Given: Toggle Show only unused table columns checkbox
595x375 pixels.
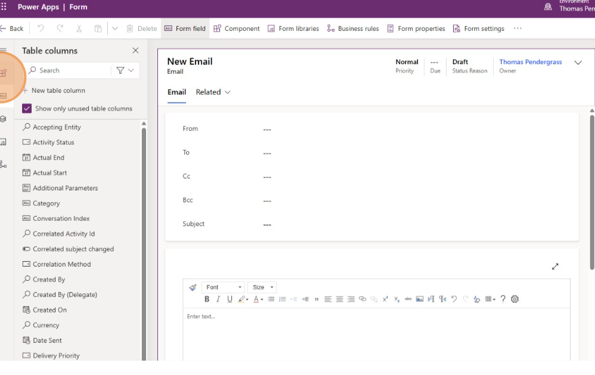Looking at the screenshot, I should click(27, 108).
